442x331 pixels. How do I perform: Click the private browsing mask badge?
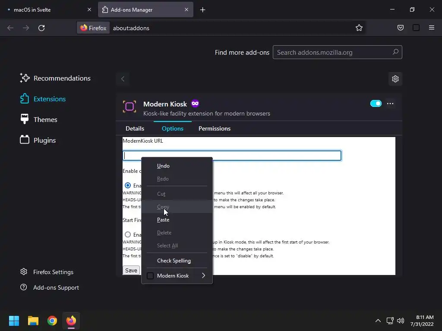coord(195,103)
